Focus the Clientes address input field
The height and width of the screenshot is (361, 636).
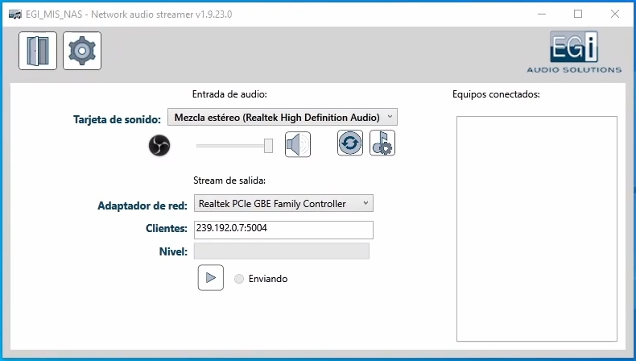(283, 230)
